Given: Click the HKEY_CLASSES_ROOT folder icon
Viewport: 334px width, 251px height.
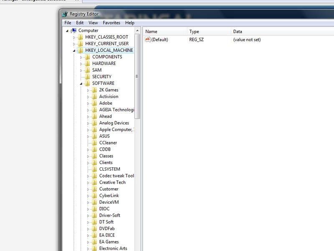Looking at the screenshot, I should coord(80,37).
